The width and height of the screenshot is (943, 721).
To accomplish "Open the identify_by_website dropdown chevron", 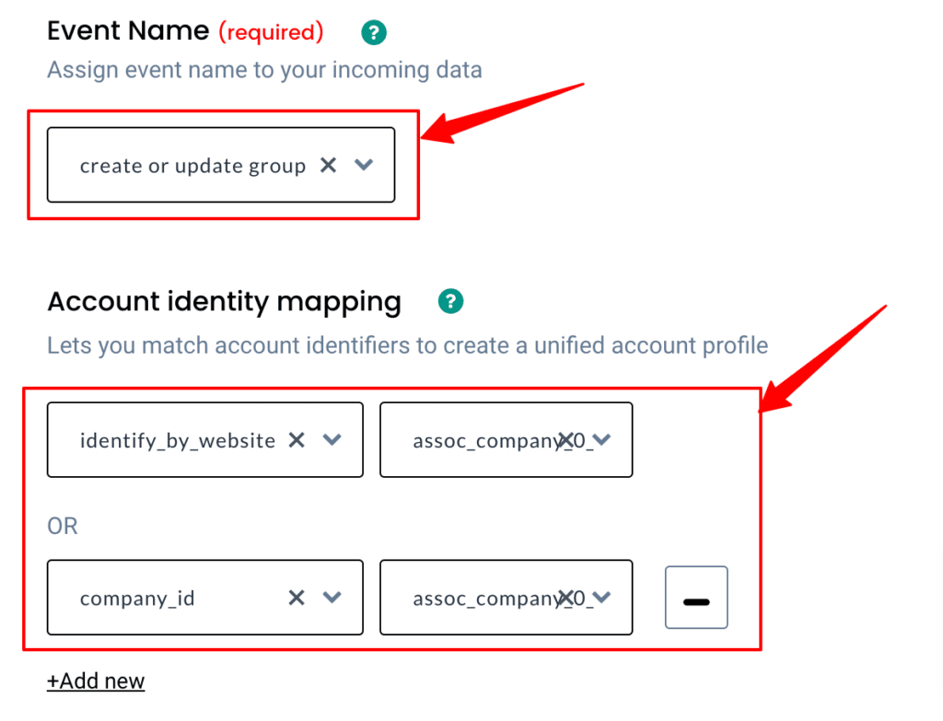I will coord(332,440).
